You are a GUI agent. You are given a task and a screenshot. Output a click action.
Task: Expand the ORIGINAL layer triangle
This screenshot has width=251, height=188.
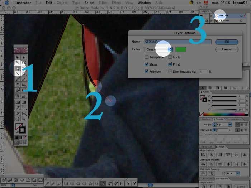click(212, 21)
